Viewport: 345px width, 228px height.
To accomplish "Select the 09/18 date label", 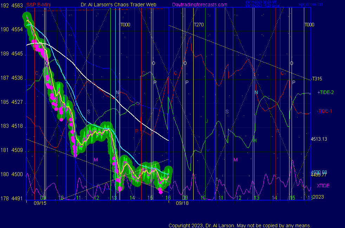I will pyautogui.click(x=182, y=203).
